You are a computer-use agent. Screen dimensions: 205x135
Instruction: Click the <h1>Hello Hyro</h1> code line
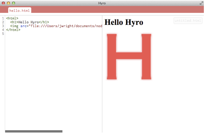click(30, 22)
